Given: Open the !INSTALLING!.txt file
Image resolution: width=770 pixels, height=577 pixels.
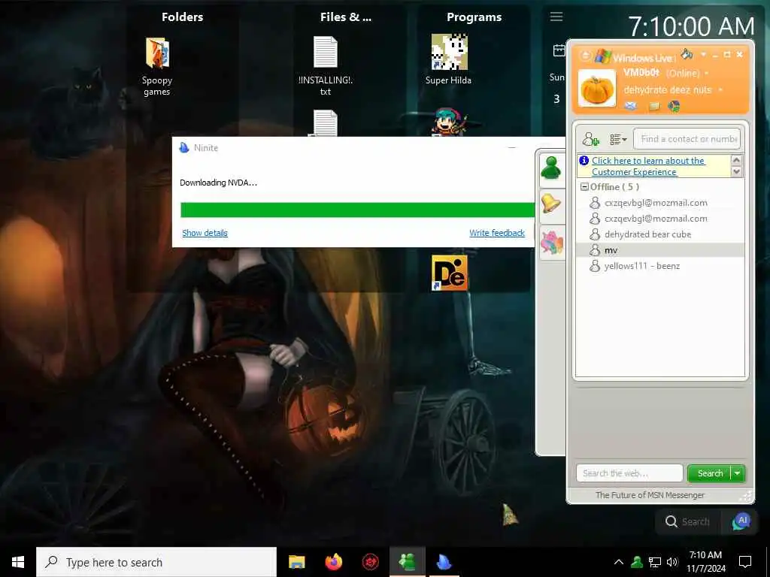Looking at the screenshot, I should [325, 66].
